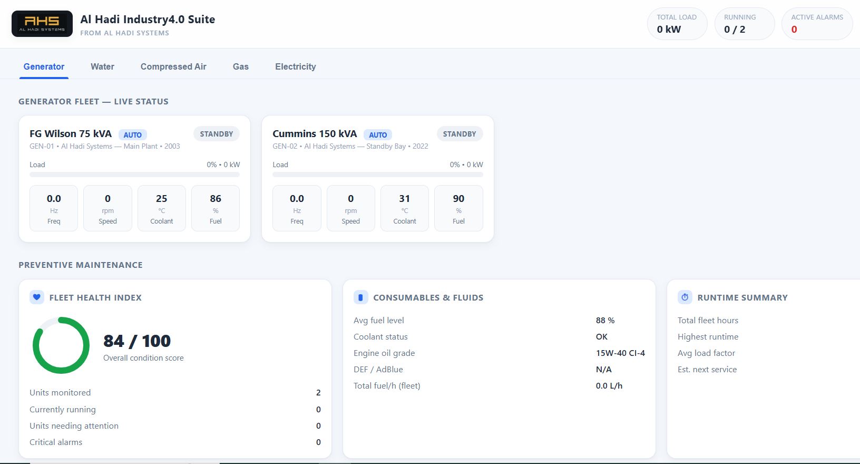Click the 84 / 100 condition score
The image size is (860, 464).
click(x=137, y=341)
